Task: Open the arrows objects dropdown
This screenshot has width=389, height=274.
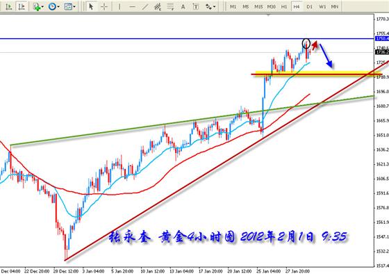Action: click(x=210, y=7)
